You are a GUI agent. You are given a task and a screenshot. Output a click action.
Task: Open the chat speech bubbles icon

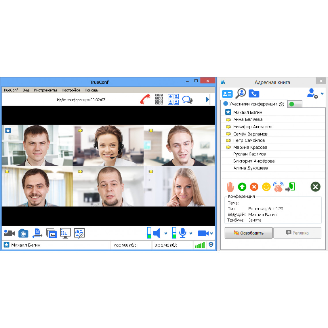[x=187, y=100]
